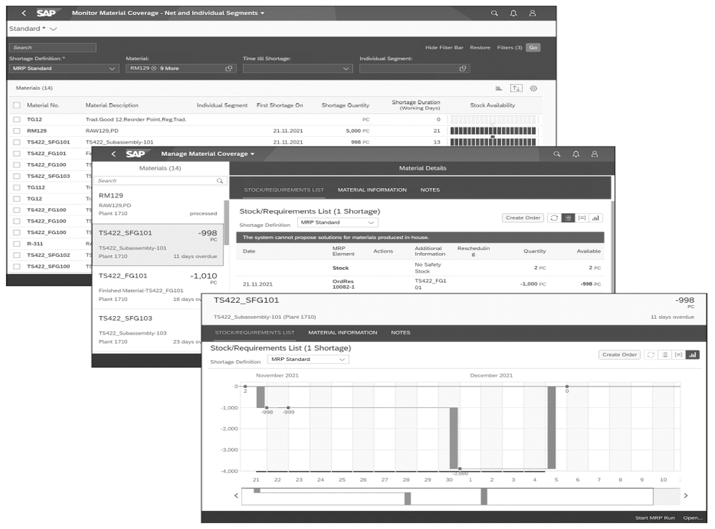The width and height of the screenshot is (715, 529).
Task: Select the checkbox for material RM129
Action: (18, 130)
